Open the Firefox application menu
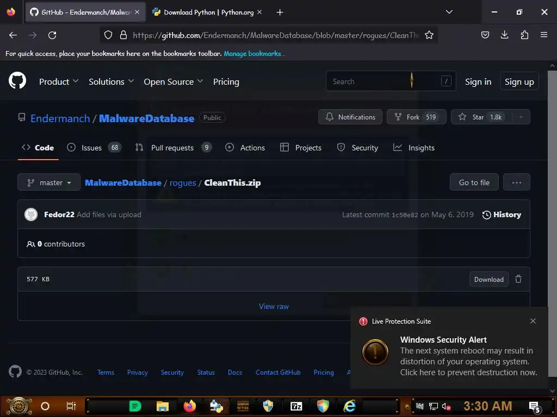557x417 pixels. pos(544,35)
